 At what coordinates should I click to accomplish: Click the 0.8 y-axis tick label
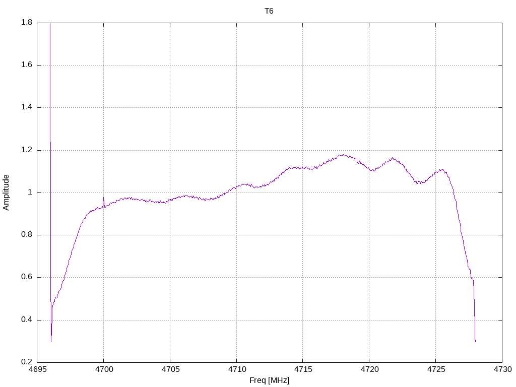click(27, 235)
